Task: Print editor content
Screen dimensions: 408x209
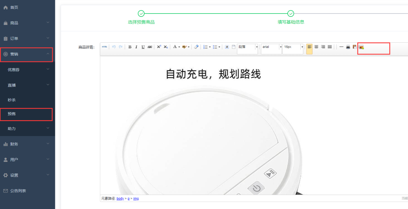Action: (348, 47)
